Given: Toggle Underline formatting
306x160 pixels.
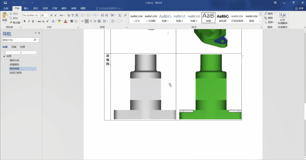Looking at the screenshot, I should [x=33, y=21].
